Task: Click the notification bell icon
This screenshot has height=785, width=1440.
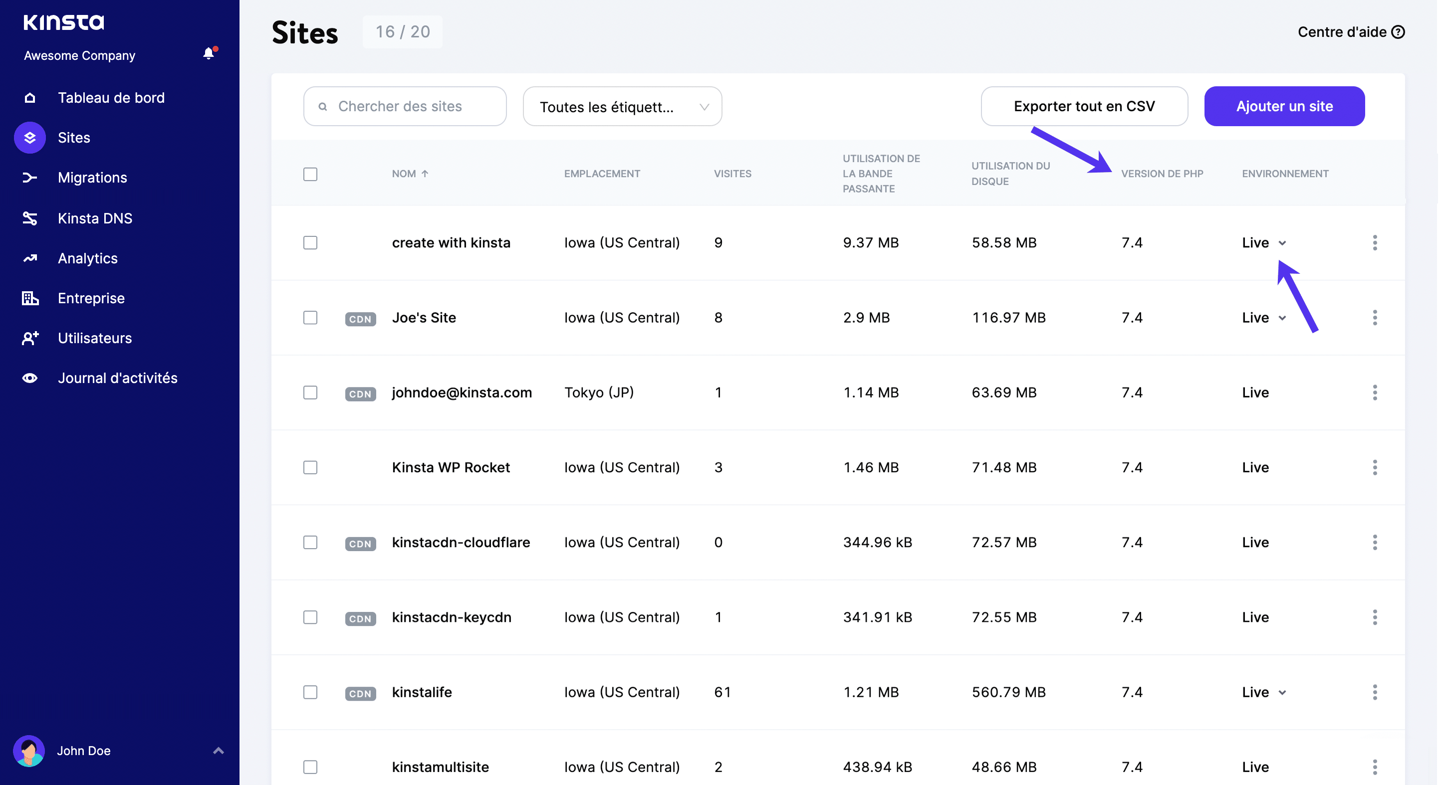Action: pyautogui.click(x=210, y=53)
